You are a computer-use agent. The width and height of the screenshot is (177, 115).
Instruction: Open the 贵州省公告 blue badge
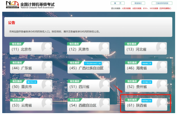[147, 82]
